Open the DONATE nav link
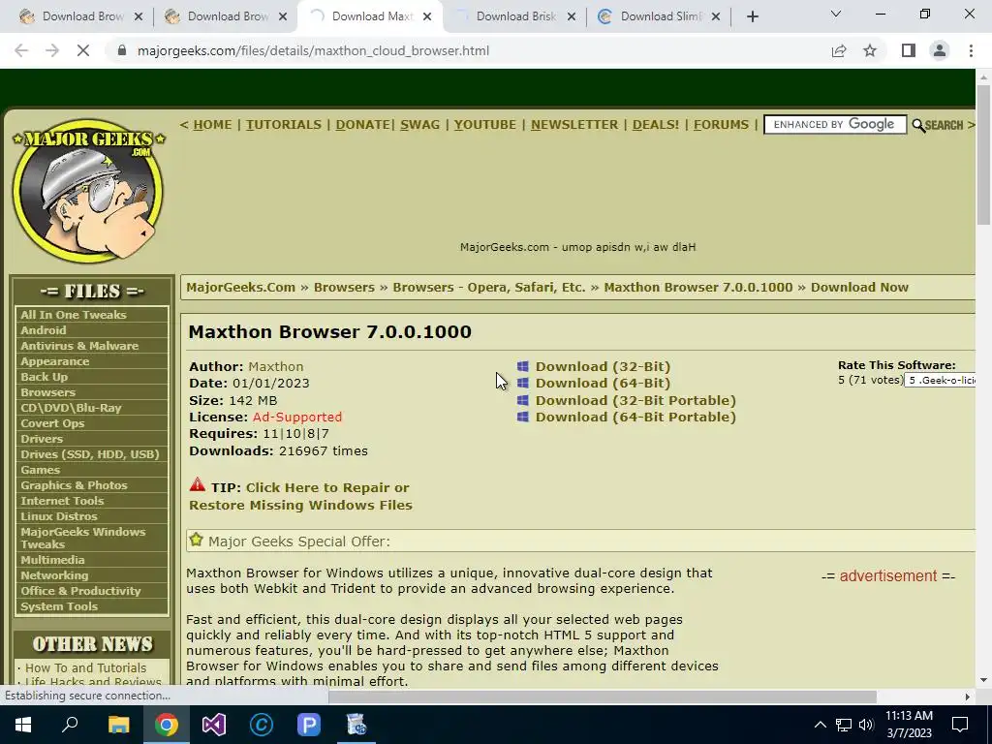Viewport: 992px width, 744px height. click(362, 125)
